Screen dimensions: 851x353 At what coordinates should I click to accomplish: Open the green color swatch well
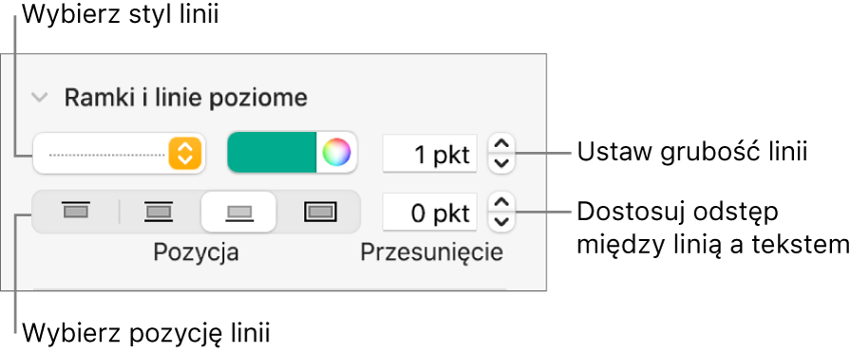(x=272, y=153)
